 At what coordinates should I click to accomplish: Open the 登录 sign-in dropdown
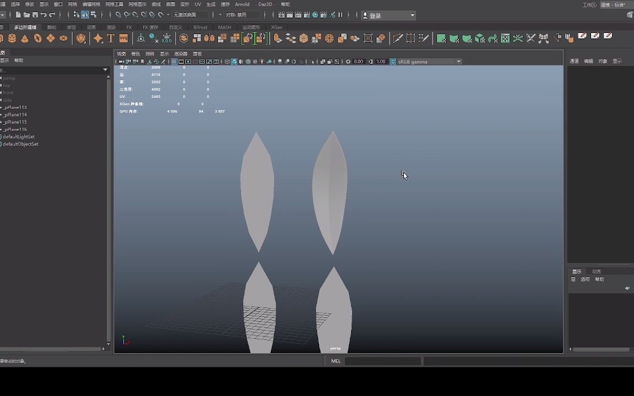pyautogui.click(x=389, y=15)
